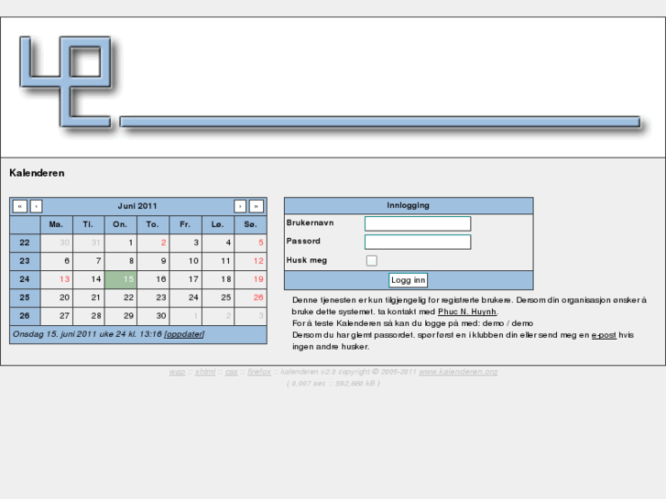Click the Ma. weekday column header
This screenshot has height=499, width=666.
(57, 224)
